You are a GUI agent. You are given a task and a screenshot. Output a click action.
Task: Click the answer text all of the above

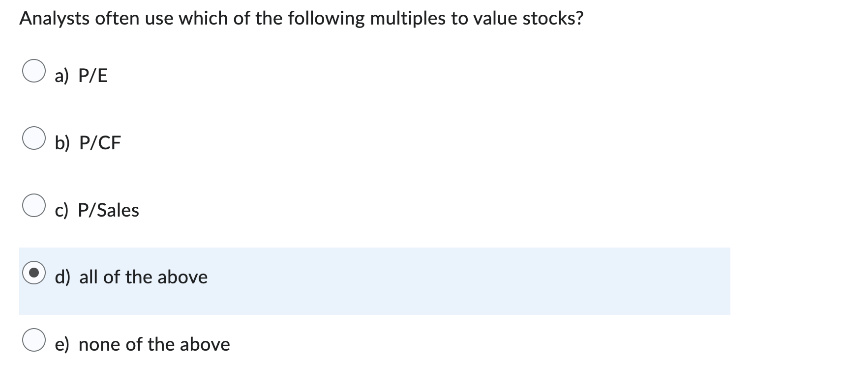click(x=143, y=277)
